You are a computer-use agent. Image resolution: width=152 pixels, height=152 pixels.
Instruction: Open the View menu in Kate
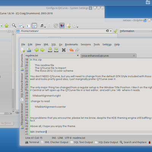pyautogui.click(x=38, y=44)
